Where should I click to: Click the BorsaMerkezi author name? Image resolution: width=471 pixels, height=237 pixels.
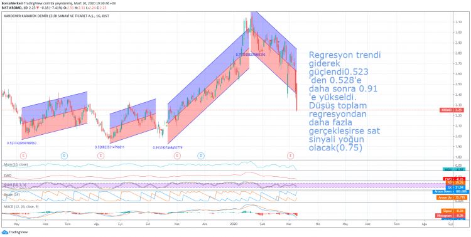pos(12,3)
